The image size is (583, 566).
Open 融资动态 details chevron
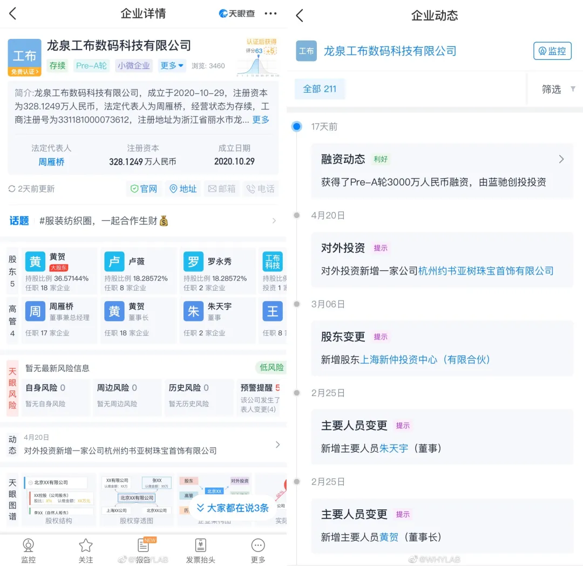(x=561, y=159)
